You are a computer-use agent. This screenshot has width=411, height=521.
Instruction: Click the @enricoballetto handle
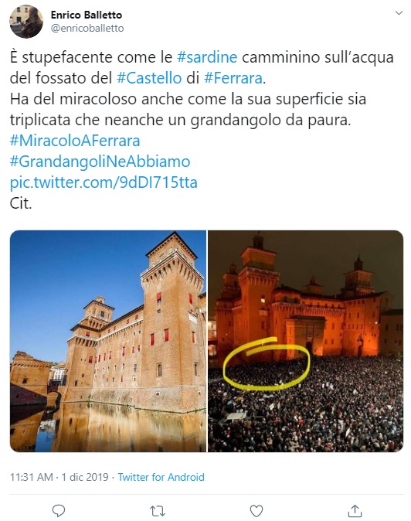(x=87, y=29)
